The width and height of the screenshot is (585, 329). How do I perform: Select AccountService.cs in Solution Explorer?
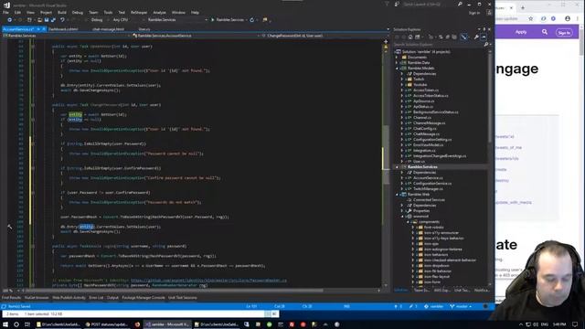point(428,178)
